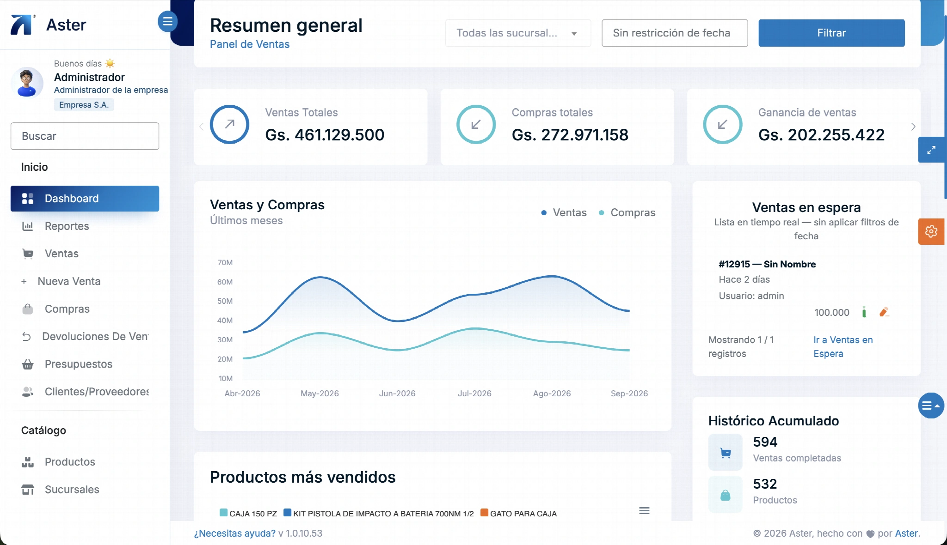Open the Dashboard menu item
Screen dimensions: 947x545
pos(85,199)
